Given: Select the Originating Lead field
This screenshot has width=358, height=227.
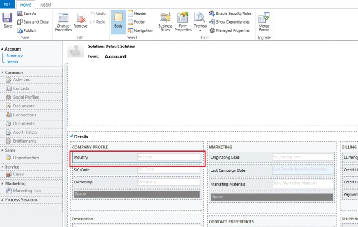Looking at the screenshot, I should (x=272, y=157).
